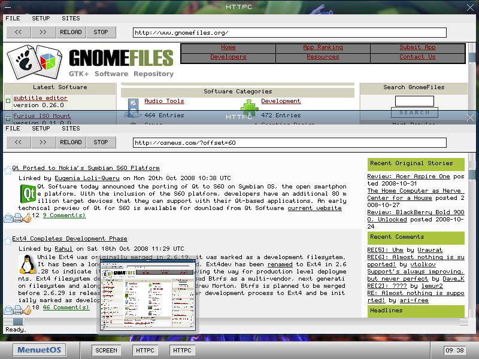
Task: Open the Development category link
Action: [x=281, y=101]
